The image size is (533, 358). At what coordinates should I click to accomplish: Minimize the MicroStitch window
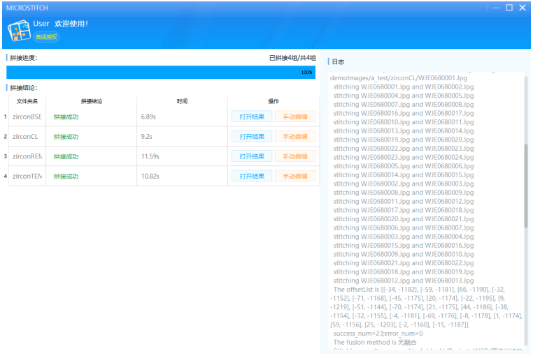[x=495, y=8]
